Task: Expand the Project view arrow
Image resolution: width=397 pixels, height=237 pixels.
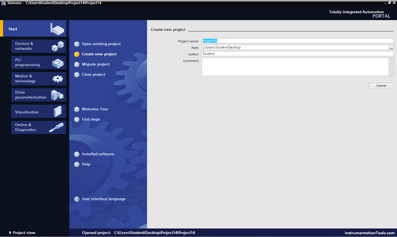Action: tap(10, 233)
